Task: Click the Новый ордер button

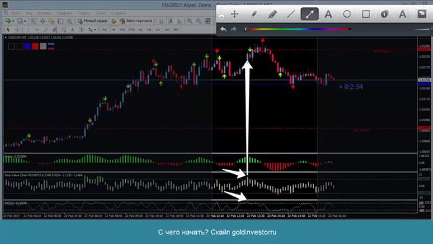Action: (92, 21)
